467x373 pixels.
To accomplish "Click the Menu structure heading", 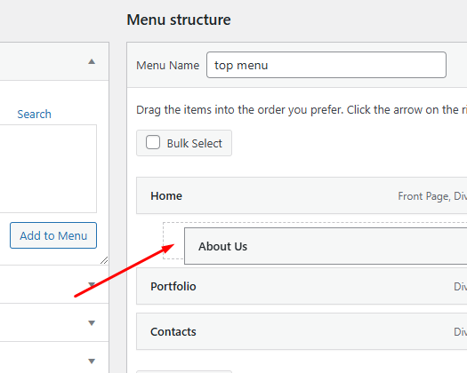I will pyautogui.click(x=179, y=20).
